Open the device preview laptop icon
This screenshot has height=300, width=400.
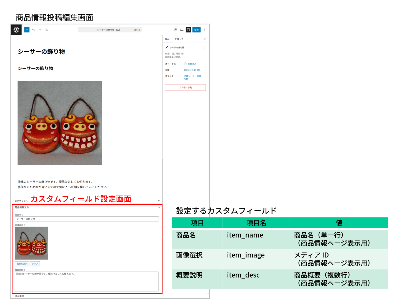(x=182, y=30)
